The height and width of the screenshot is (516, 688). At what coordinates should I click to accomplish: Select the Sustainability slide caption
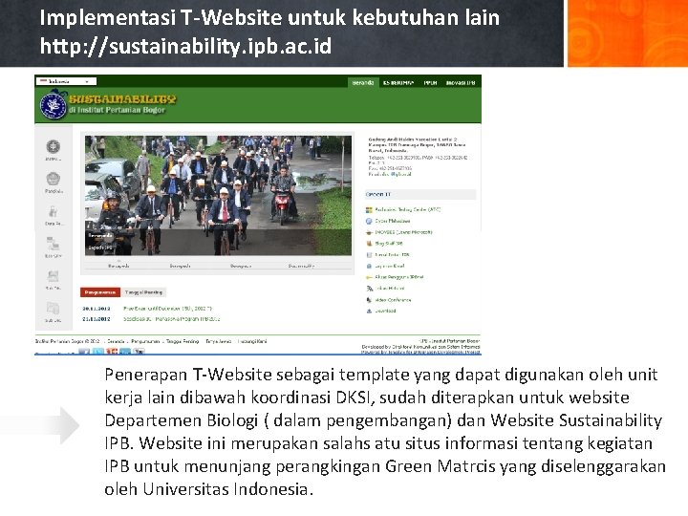[x=301, y=266]
